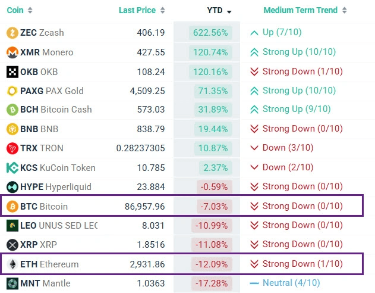The height and width of the screenshot is (293, 375).
Task: Sort table by Coin column arrows
Action: (x=30, y=11)
